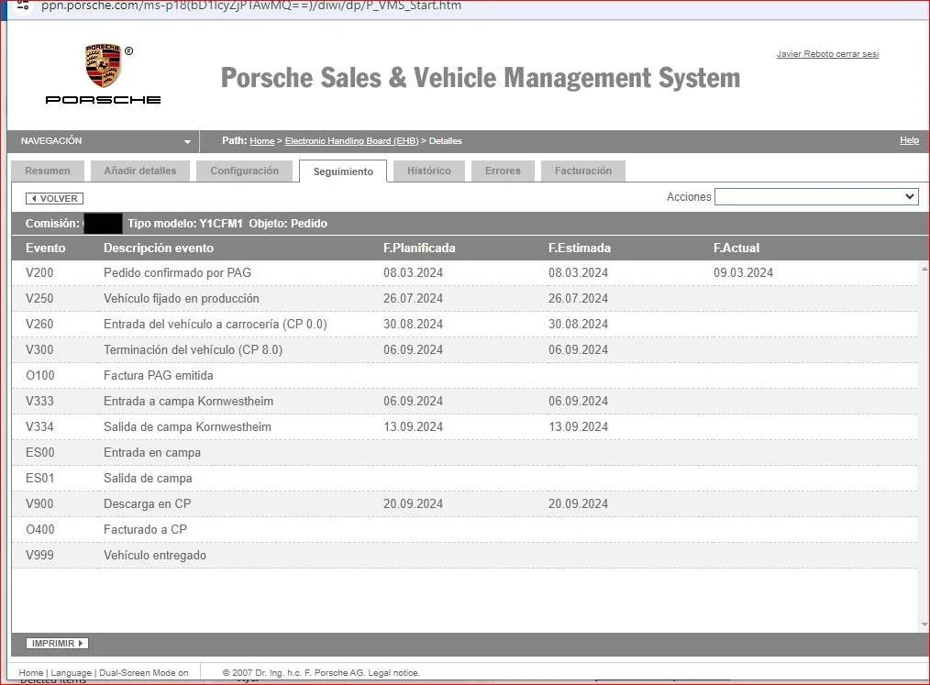The image size is (930, 685).
Task: Open the Facturación tab
Action: pyautogui.click(x=583, y=171)
